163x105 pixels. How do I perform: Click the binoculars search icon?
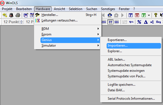point(110,15)
